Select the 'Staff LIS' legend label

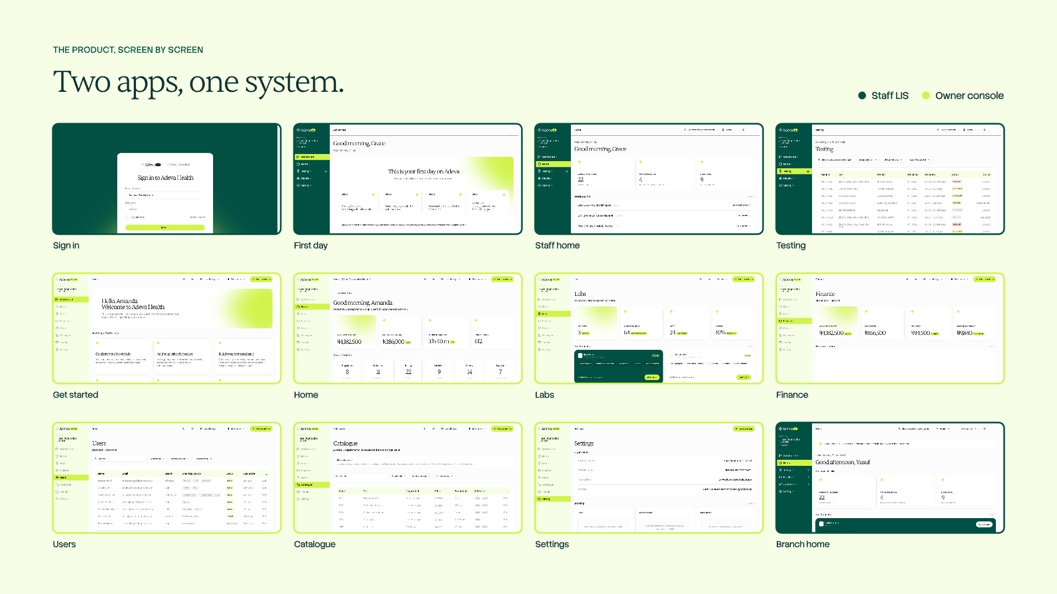[890, 96]
